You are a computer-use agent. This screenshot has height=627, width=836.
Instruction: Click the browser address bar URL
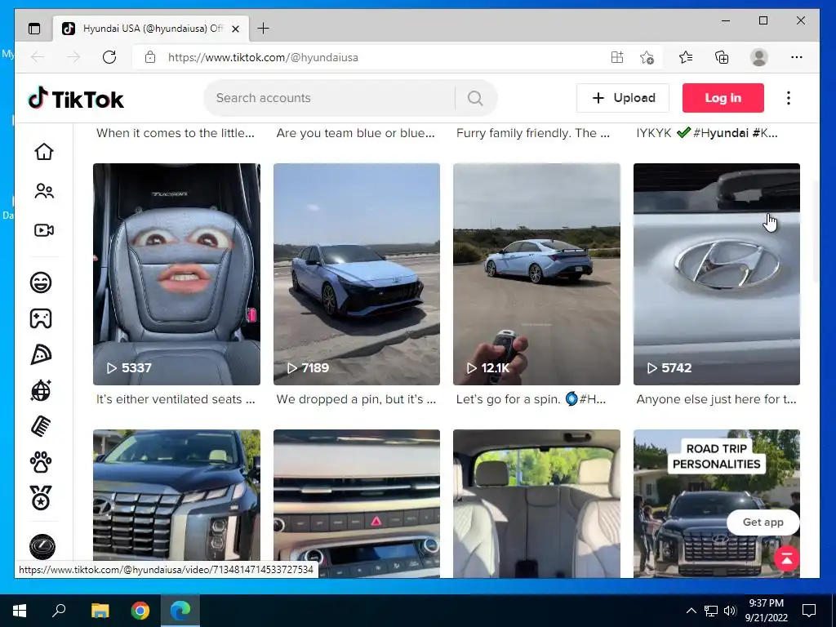pyautogui.click(x=263, y=58)
